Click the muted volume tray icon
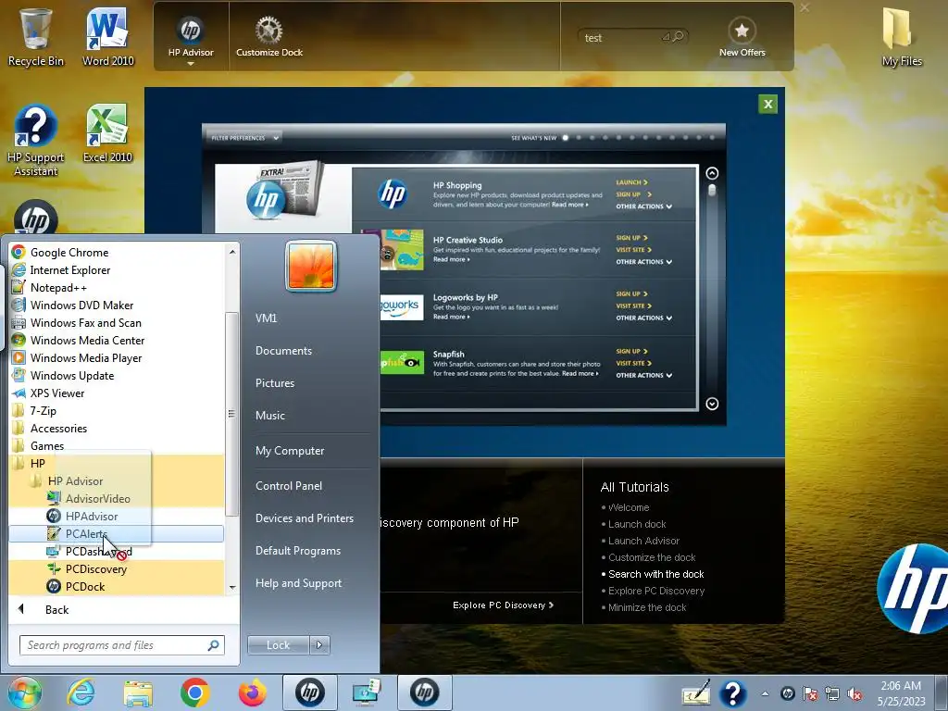 click(x=854, y=693)
